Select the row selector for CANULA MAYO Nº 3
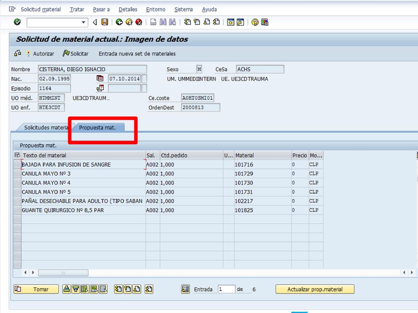The height and width of the screenshot is (313, 418). click(x=17, y=174)
